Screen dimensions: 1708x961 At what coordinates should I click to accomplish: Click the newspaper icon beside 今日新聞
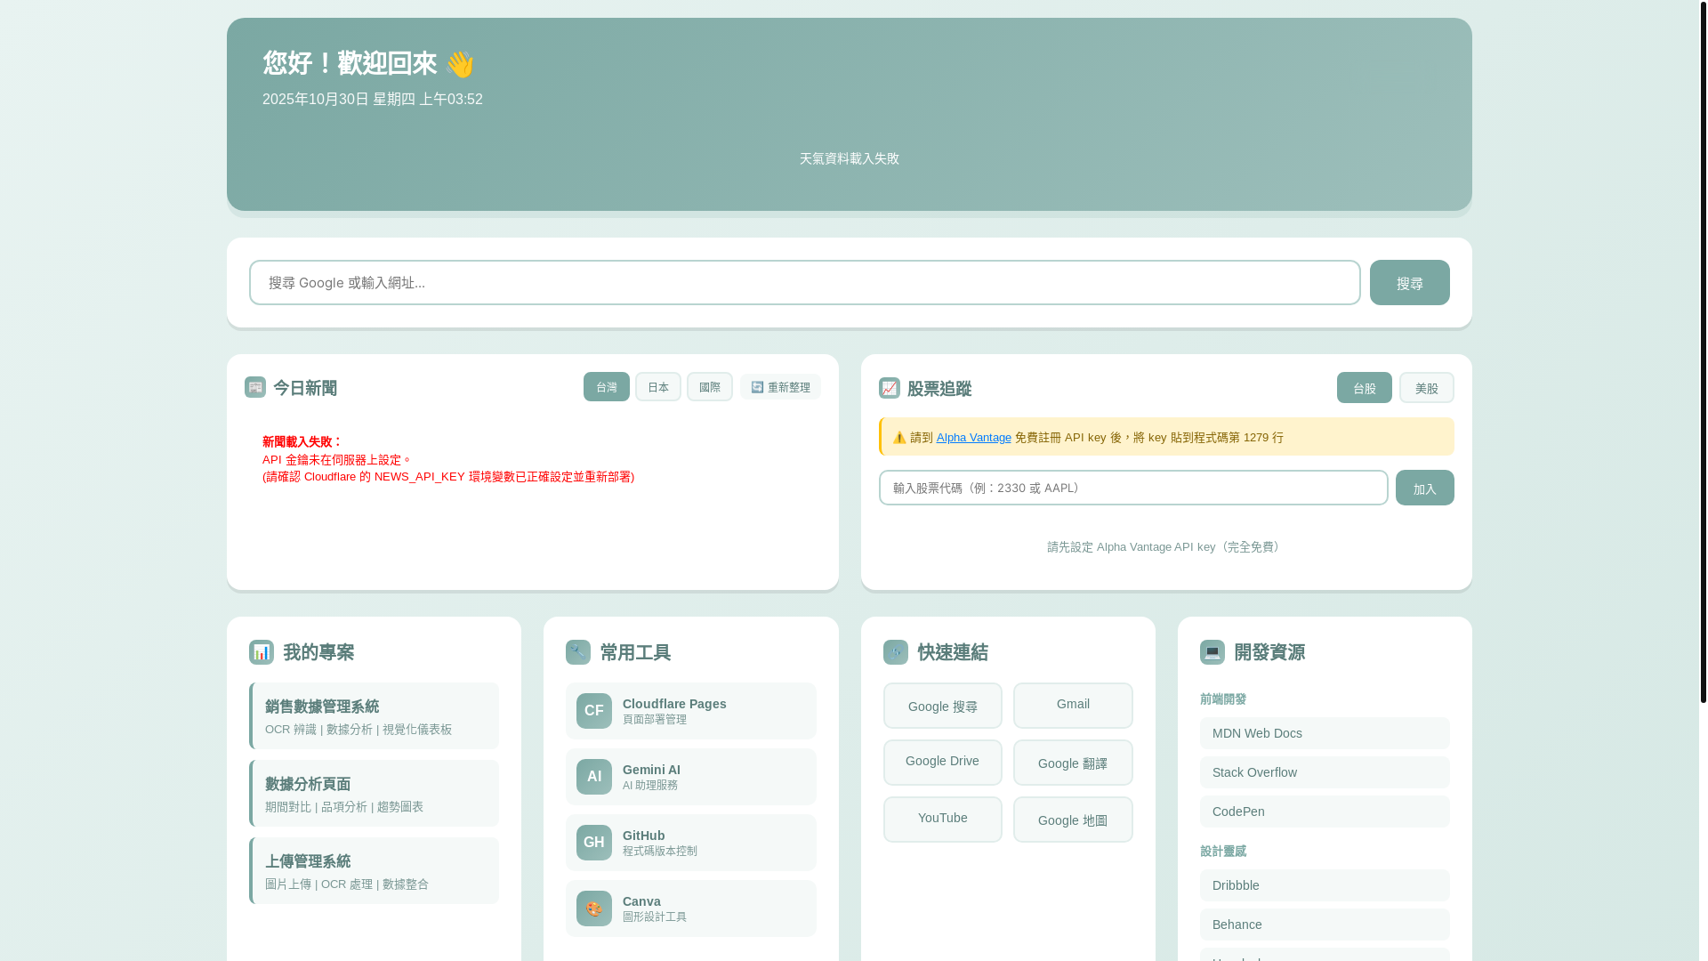(255, 387)
